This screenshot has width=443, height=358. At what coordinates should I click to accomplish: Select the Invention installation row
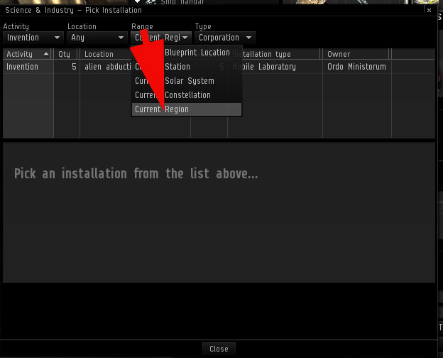pos(219,67)
